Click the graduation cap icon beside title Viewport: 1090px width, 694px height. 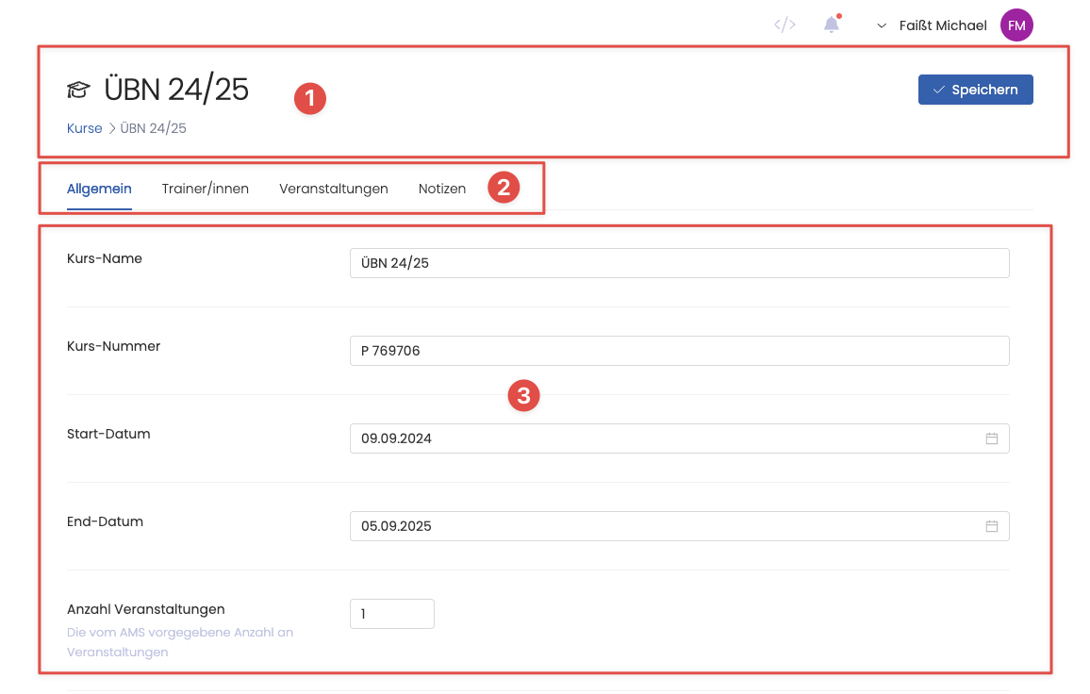tap(78, 91)
